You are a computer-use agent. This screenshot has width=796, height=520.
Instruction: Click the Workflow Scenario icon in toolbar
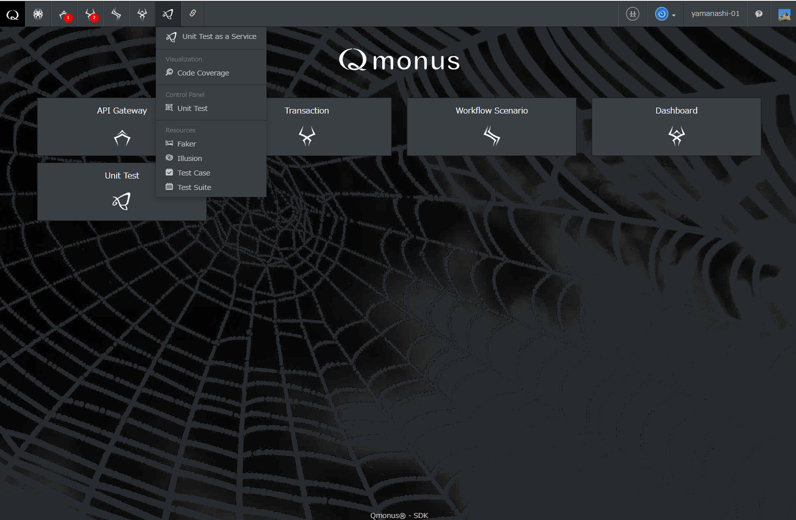pyautogui.click(x=116, y=14)
